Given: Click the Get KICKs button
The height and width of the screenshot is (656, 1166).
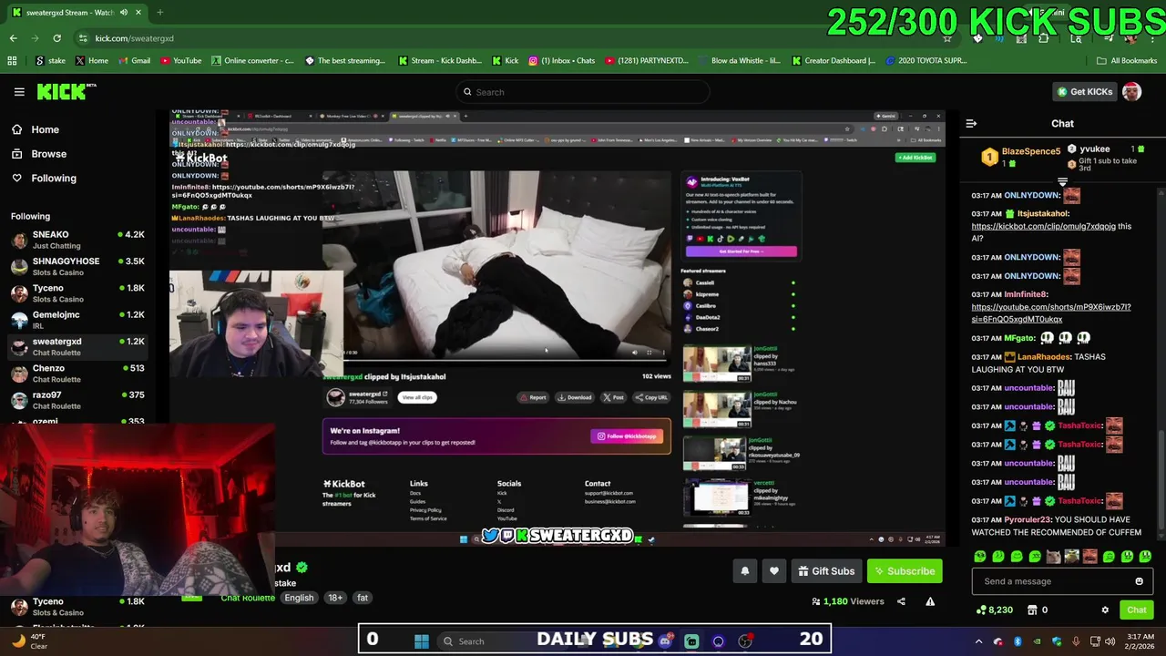Looking at the screenshot, I should [1084, 92].
